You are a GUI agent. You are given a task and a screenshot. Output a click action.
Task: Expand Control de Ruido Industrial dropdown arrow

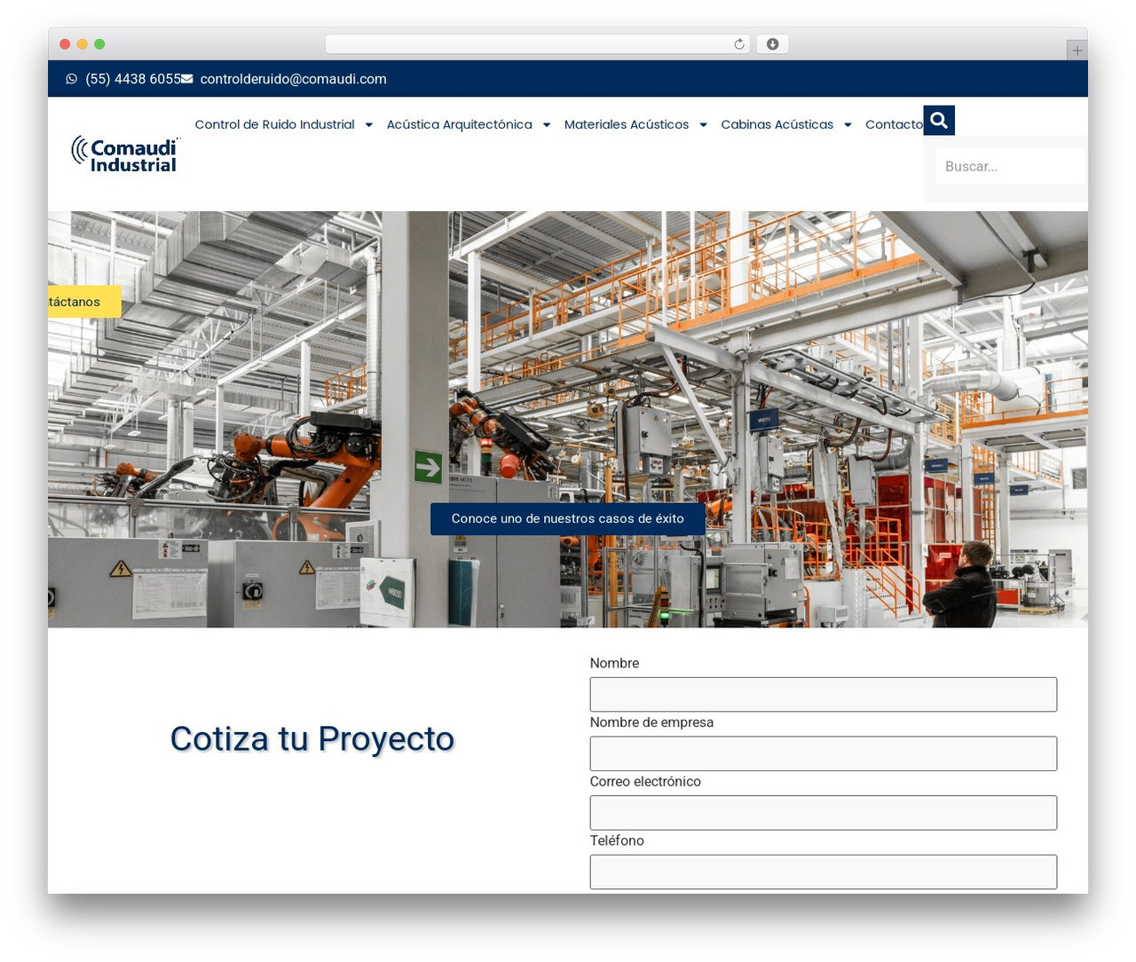pyautogui.click(x=368, y=125)
